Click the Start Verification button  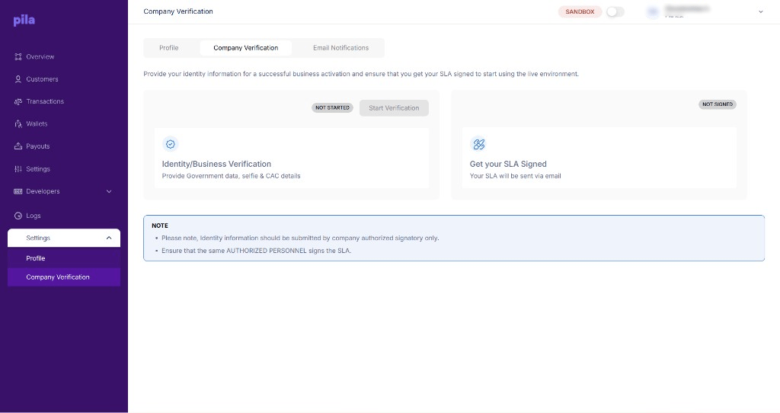394,108
